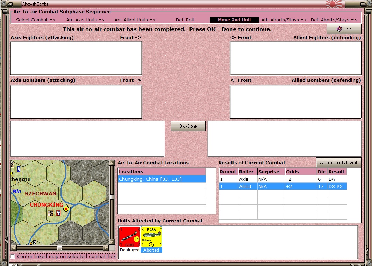Click the Axis Bombers (attacking) unit box
The height and width of the screenshot is (266, 372).
(x=76, y=102)
